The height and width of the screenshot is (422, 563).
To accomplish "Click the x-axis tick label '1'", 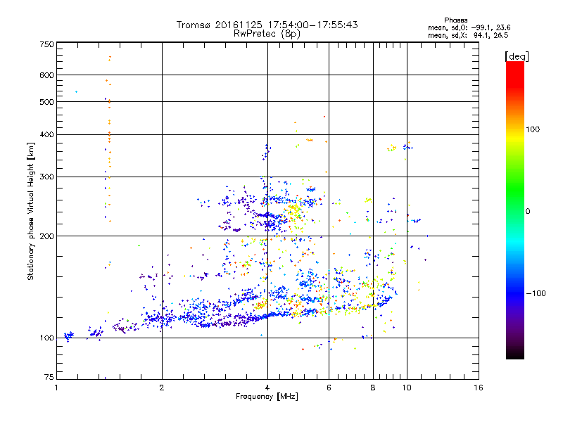I will click(x=56, y=388).
